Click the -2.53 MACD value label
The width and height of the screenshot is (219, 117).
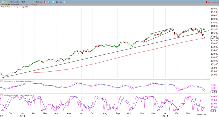point(214,92)
